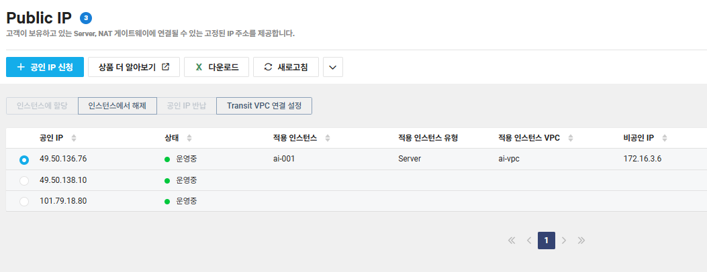Image resolution: width=707 pixels, height=272 pixels.
Task: Open 상품 더 알아보기 external link
Action: 134,67
